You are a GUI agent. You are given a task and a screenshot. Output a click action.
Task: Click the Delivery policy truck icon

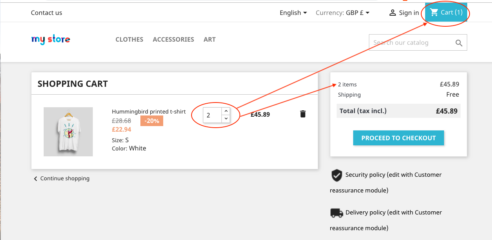(x=336, y=213)
